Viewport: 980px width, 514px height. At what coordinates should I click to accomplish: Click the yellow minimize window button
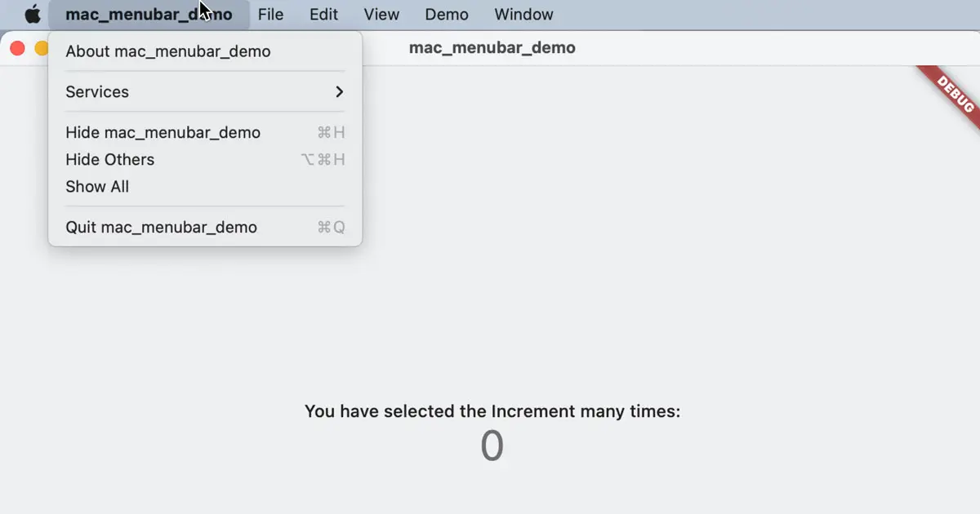41,48
